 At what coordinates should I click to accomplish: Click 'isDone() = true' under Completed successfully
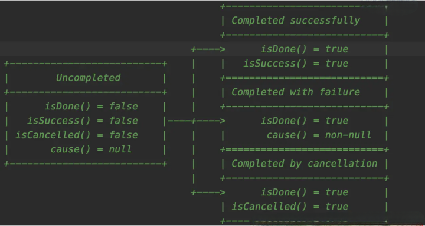pyautogui.click(x=305, y=49)
